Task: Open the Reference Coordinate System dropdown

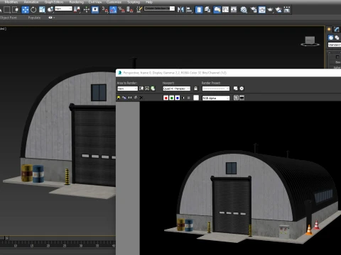Action: click(63, 8)
